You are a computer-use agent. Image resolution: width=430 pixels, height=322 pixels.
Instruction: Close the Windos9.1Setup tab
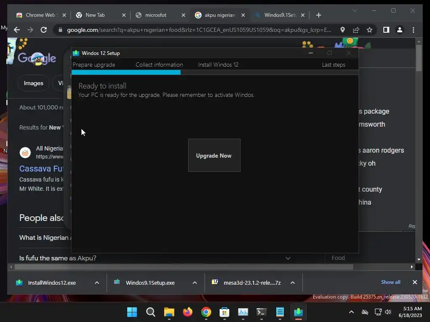click(303, 15)
